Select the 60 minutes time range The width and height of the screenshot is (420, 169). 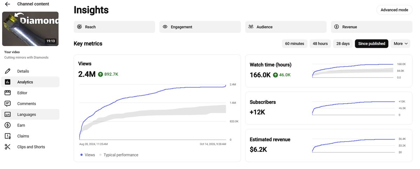coord(295,44)
